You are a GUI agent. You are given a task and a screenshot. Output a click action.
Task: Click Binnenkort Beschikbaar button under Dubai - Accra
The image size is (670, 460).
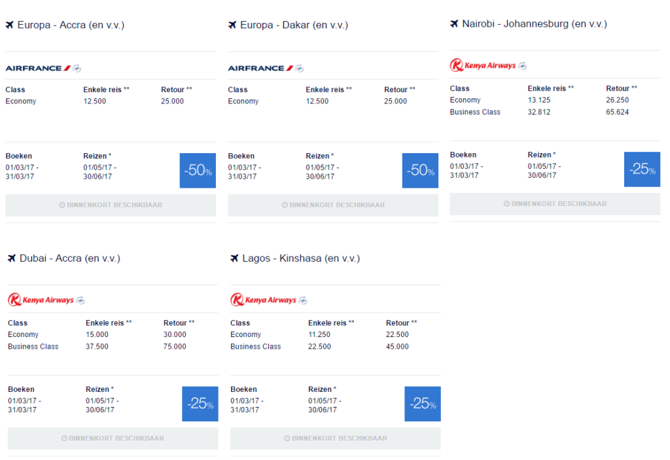point(113,438)
